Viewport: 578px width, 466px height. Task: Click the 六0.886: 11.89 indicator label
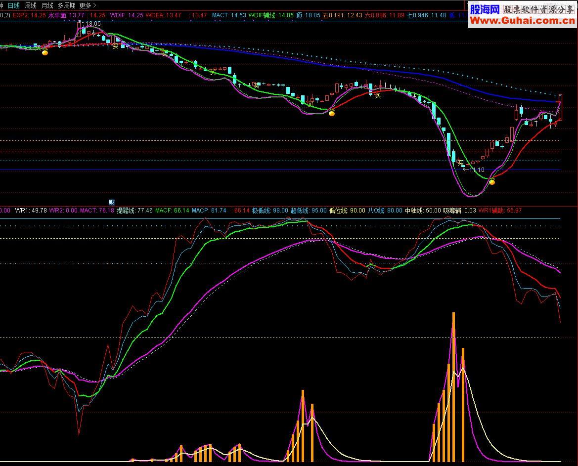pos(385,15)
